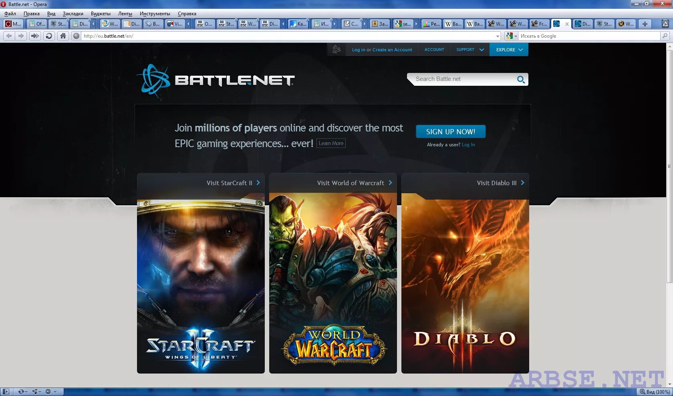Click the arrow next to Visit World of Warcraft
This screenshot has width=673, height=396.
[x=391, y=183]
